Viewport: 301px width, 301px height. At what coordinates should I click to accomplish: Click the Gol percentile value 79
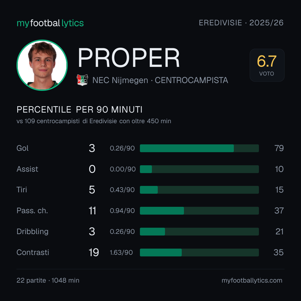[x=279, y=148]
